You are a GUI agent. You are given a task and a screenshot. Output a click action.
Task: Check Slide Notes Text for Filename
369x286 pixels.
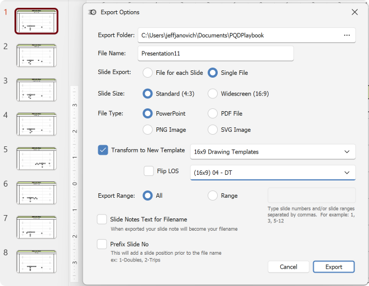pyautogui.click(x=102, y=220)
